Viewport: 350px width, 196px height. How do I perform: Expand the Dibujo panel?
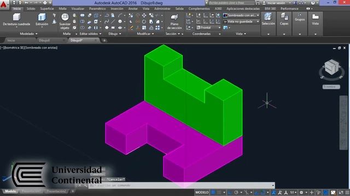point(115,34)
